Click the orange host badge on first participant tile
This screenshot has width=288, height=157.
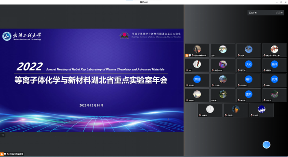coord(187,55)
